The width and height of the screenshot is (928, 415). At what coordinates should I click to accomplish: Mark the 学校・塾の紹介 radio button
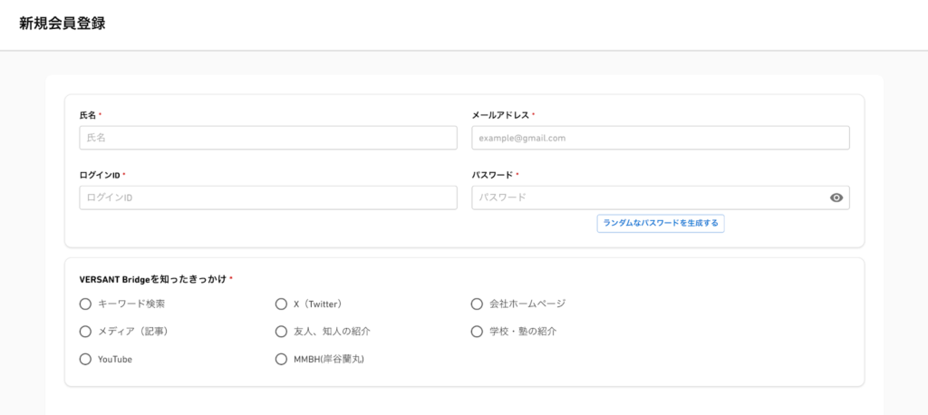tap(477, 332)
